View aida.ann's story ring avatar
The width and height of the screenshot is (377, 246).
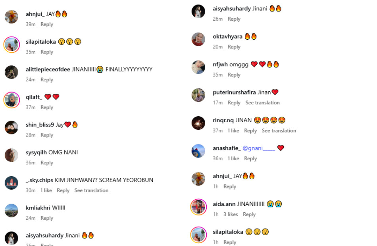[x=198, y=207]
